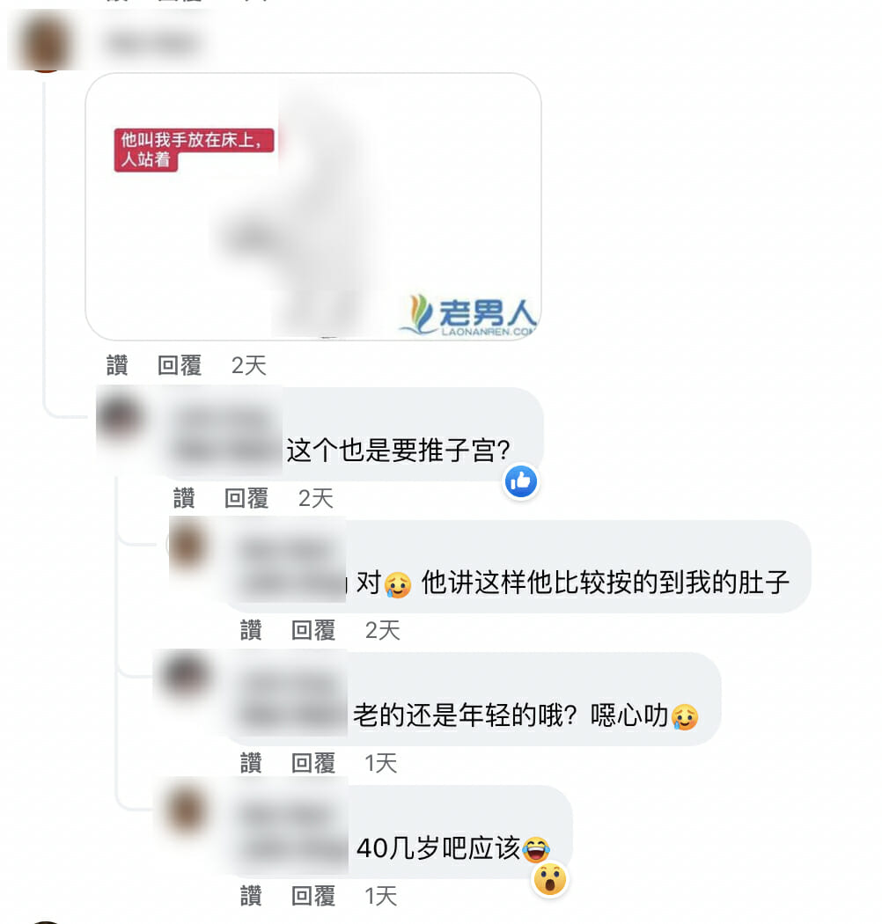
Task: Reply to the comment 老的还是年轻的哦
Action: point(313,763)
